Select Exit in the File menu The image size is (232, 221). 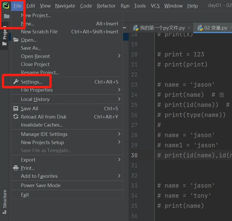point(25,195)
